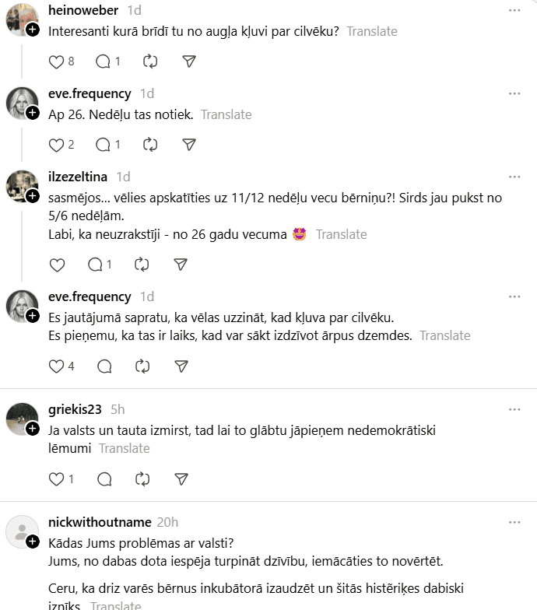The height and width of the screenshot is (610, 537).
Task: Follow heinoweber via avatar plus badge
Action: tap(33, 30)
